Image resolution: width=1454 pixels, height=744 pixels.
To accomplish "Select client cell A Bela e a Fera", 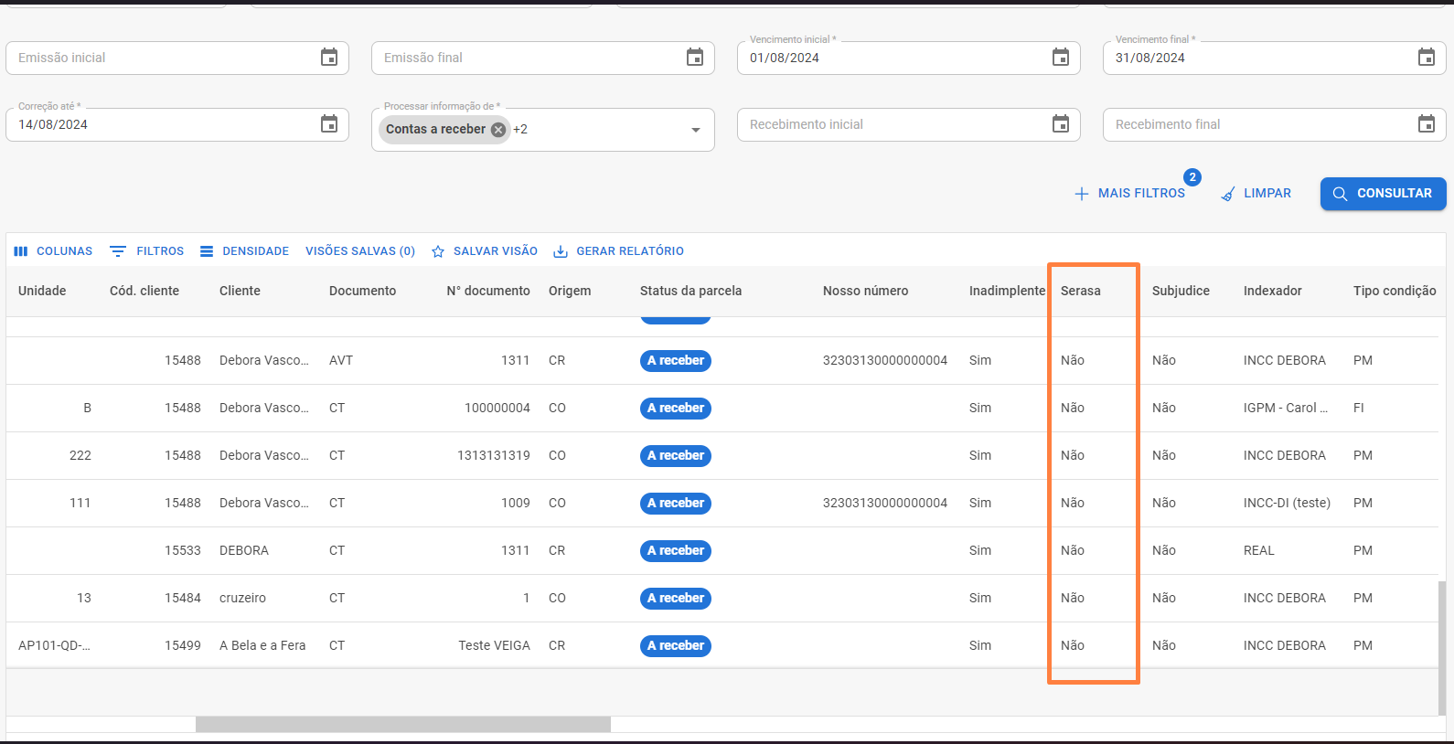I will pyautogui.click(x=262, y=645).
